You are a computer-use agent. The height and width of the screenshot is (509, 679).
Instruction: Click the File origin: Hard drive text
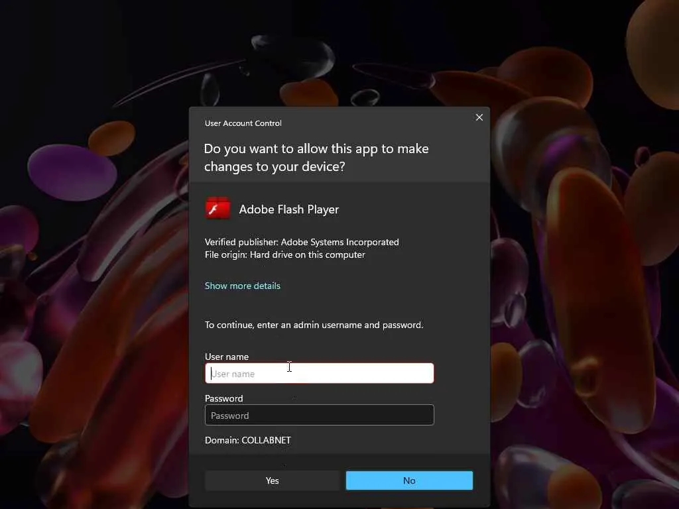coord(285,254)
